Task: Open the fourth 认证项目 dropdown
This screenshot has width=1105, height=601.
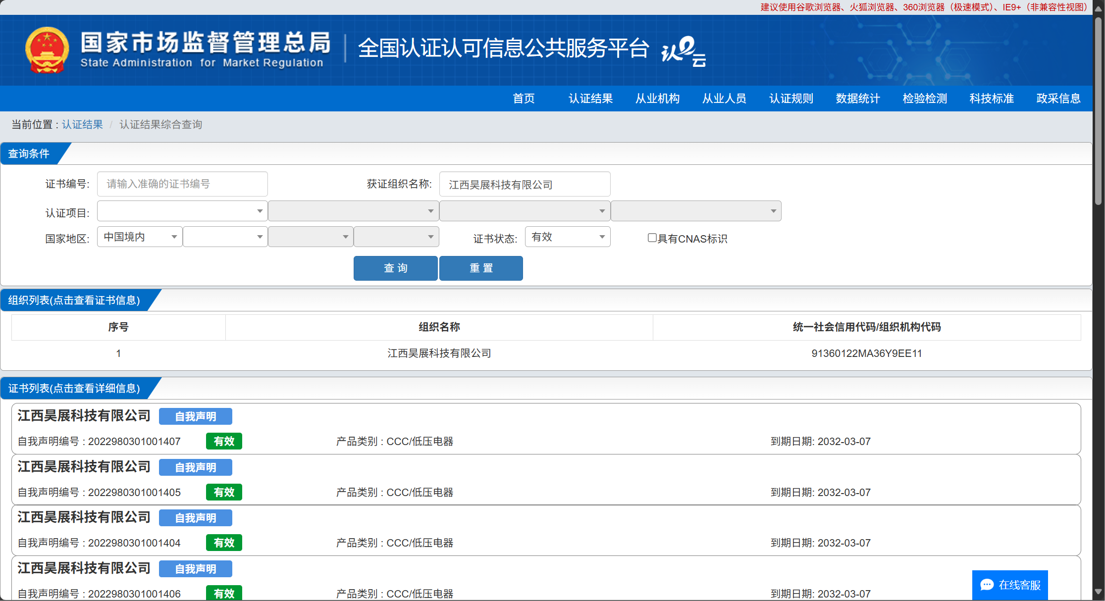Action: click(696, 211)
